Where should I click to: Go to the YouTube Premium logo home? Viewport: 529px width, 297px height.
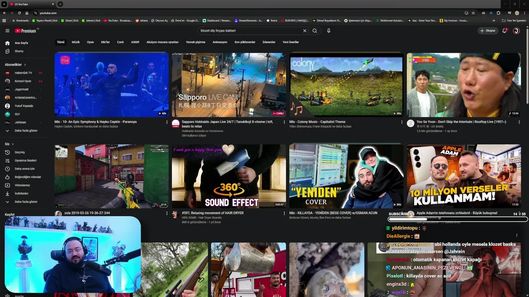26,31
